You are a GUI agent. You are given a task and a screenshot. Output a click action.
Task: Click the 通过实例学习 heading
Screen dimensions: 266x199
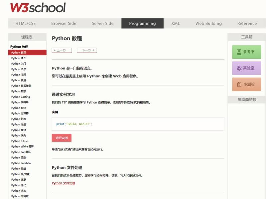(63, 95)
